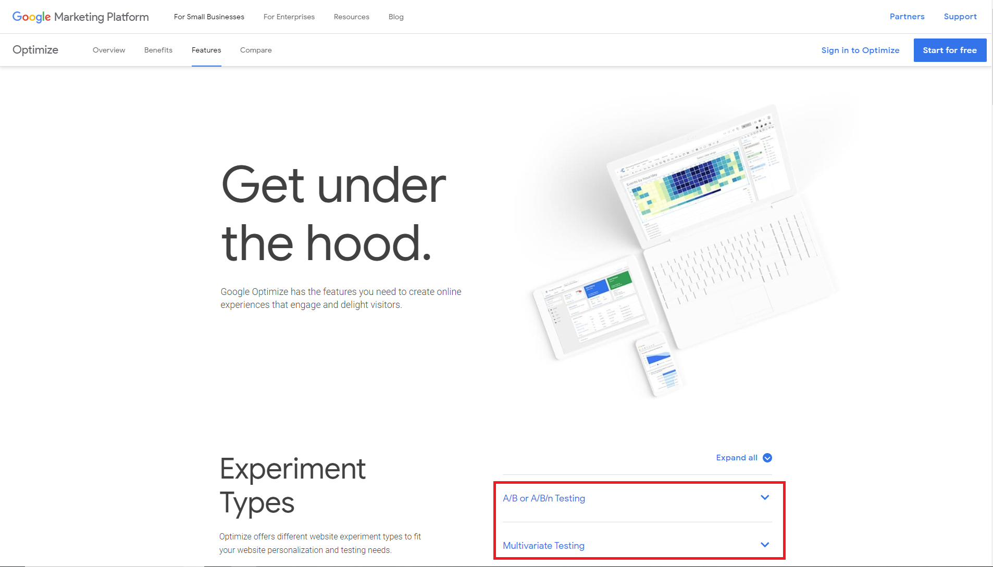Open the Google Marketing Platform logo link
The image size is (993, 567).
[x=81, y=17]
